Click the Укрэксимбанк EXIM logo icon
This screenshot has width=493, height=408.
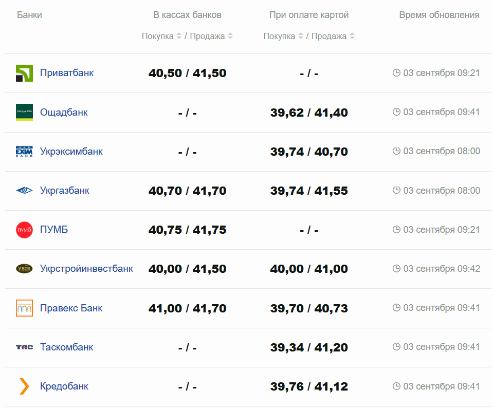click(24, 152)
